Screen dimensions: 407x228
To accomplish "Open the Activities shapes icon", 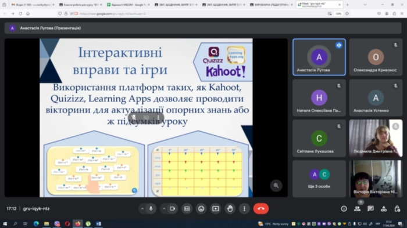I will pos(384,209).
